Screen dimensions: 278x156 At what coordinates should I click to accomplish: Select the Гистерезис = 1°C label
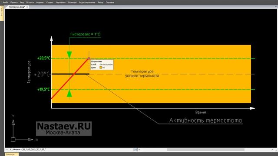coord(86,34)
